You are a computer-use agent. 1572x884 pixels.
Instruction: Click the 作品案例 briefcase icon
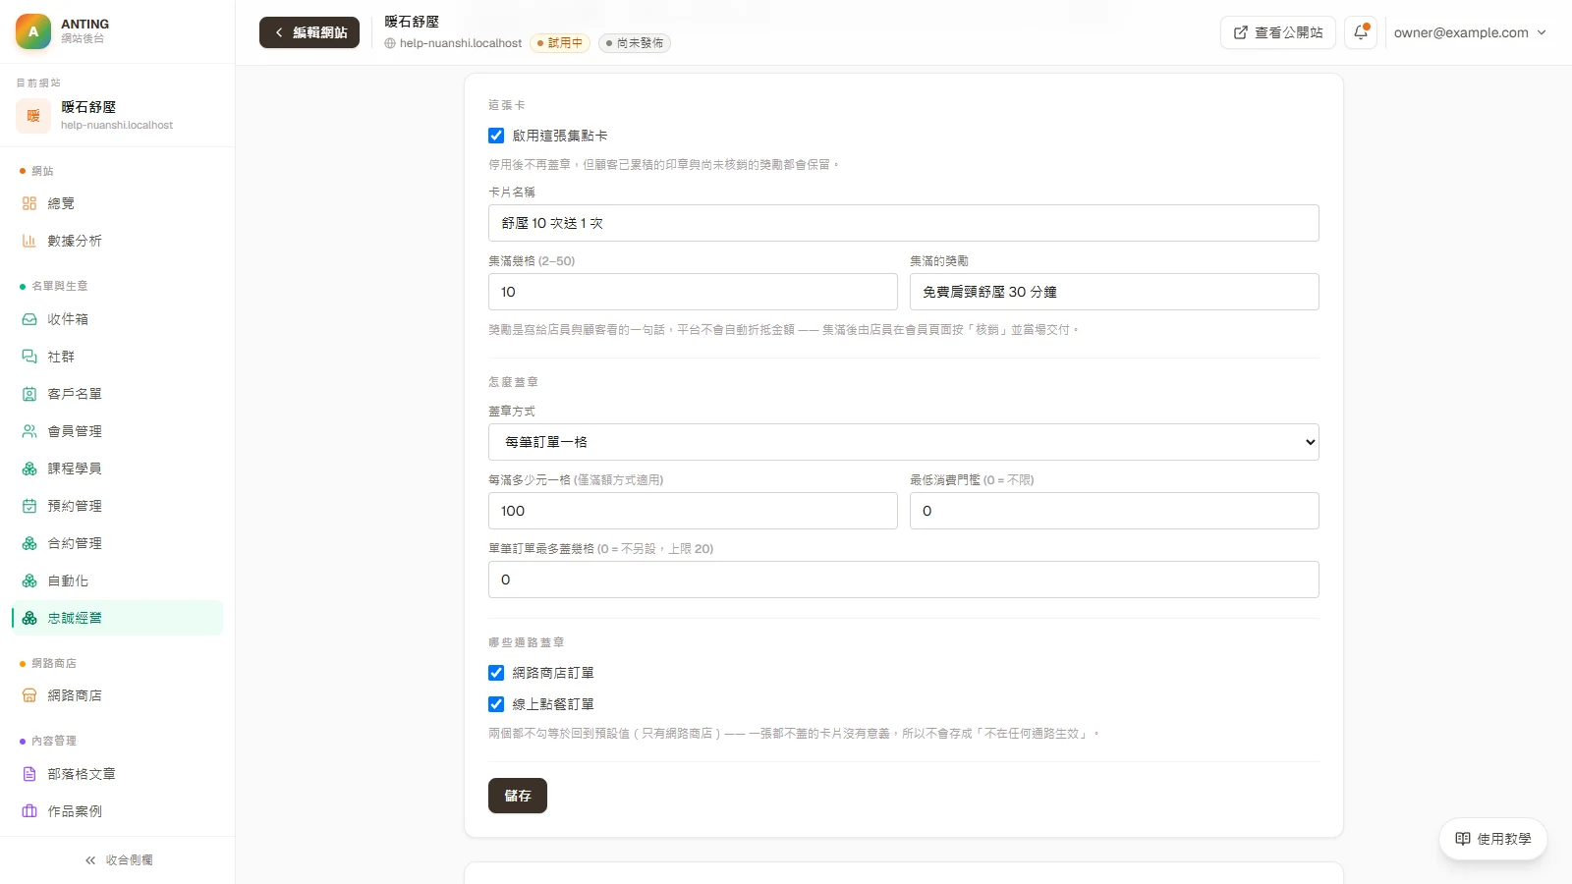[x=29, y=811]
